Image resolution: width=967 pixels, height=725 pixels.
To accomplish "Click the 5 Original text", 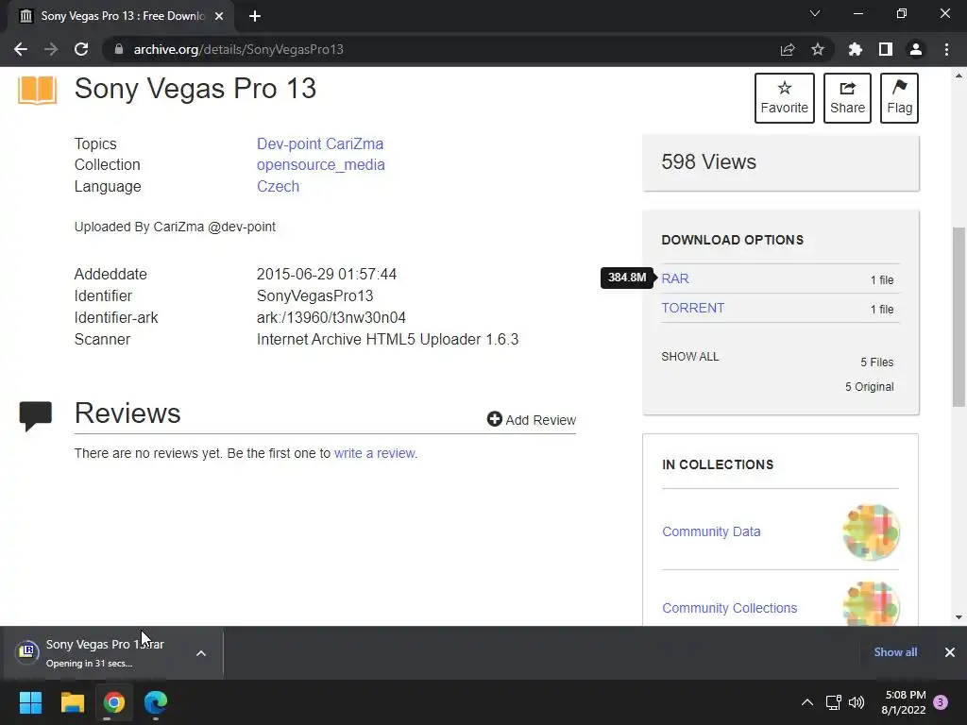I will (869, 386).
